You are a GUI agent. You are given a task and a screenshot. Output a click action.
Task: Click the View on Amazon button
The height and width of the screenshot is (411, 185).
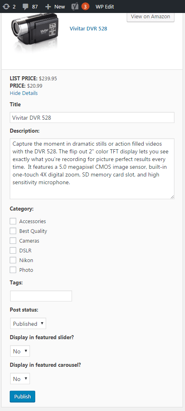point(151,17)
